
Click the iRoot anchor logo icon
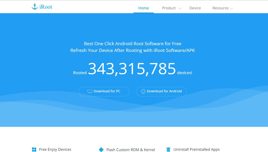click(35, 7)
